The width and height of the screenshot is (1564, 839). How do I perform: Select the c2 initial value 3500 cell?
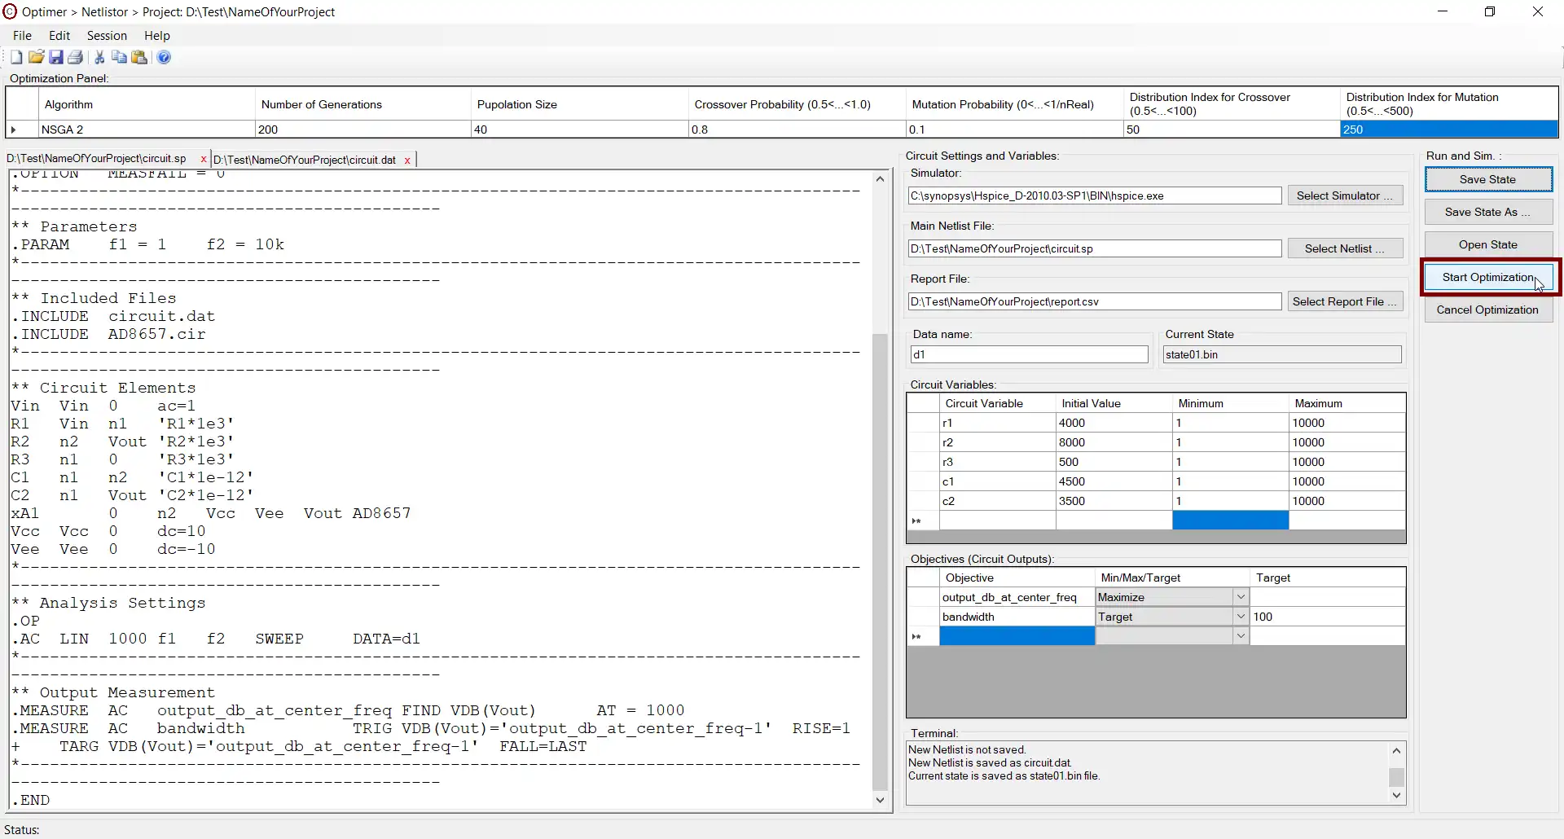(x=1114, y=501)
